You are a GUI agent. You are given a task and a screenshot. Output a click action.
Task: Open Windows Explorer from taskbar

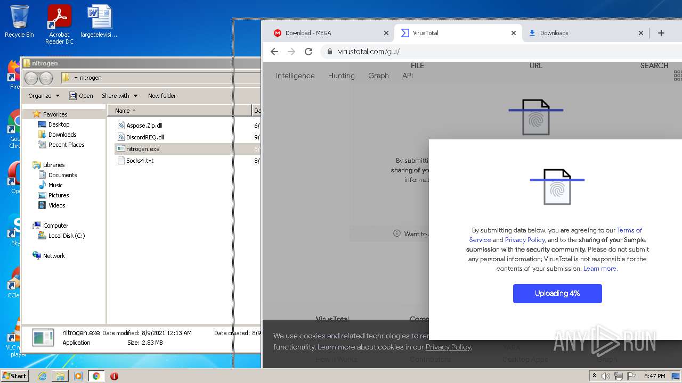(60, 376)
